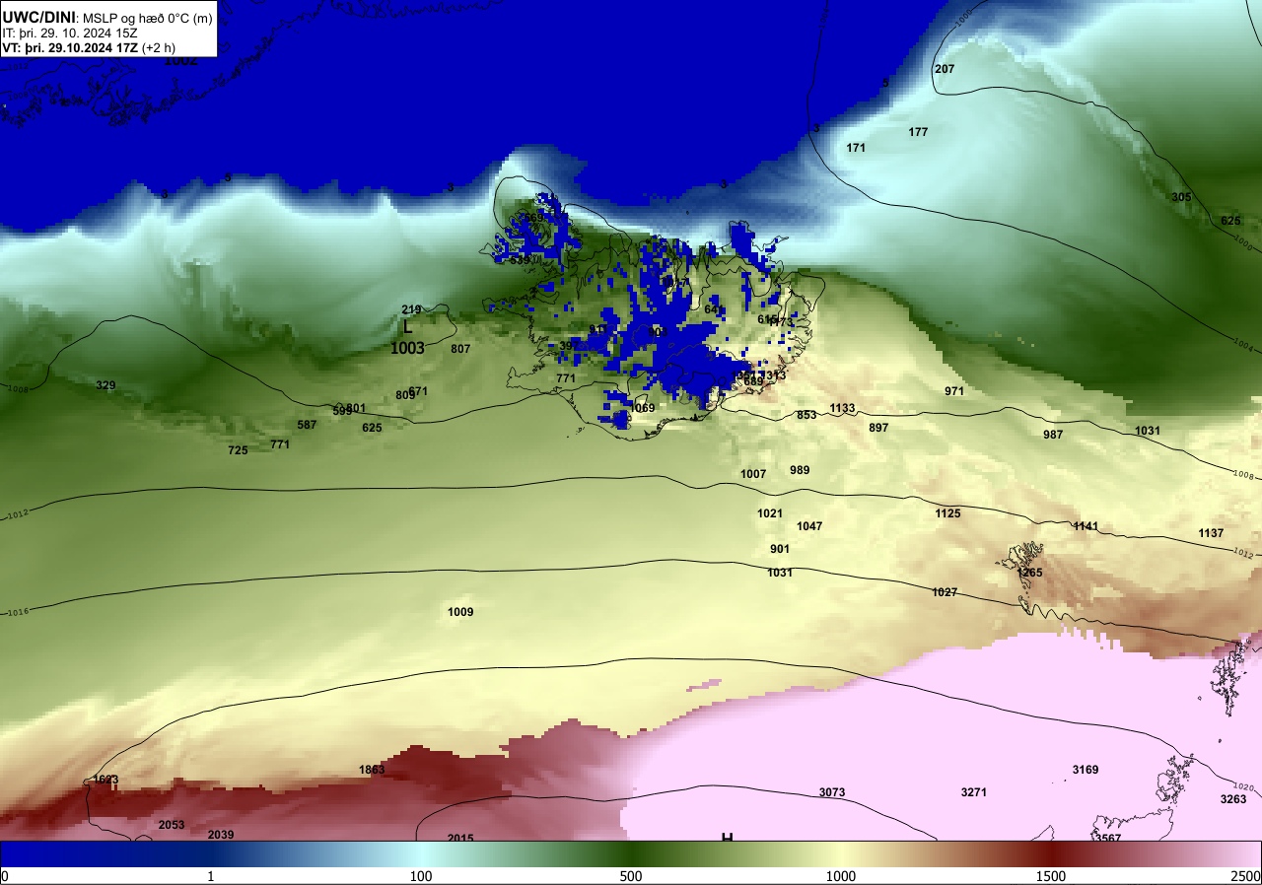Image resolution: width=1262 pixels, height=885 pixels.
Task: Click the 219 height label above L
Action: (411, 309)
